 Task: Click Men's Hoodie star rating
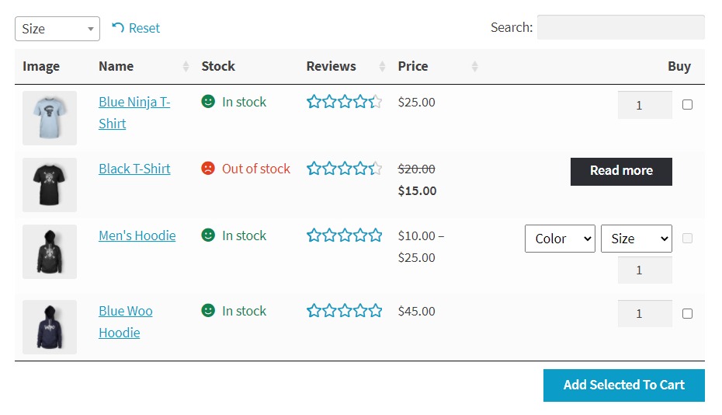(x=345, y=235)
